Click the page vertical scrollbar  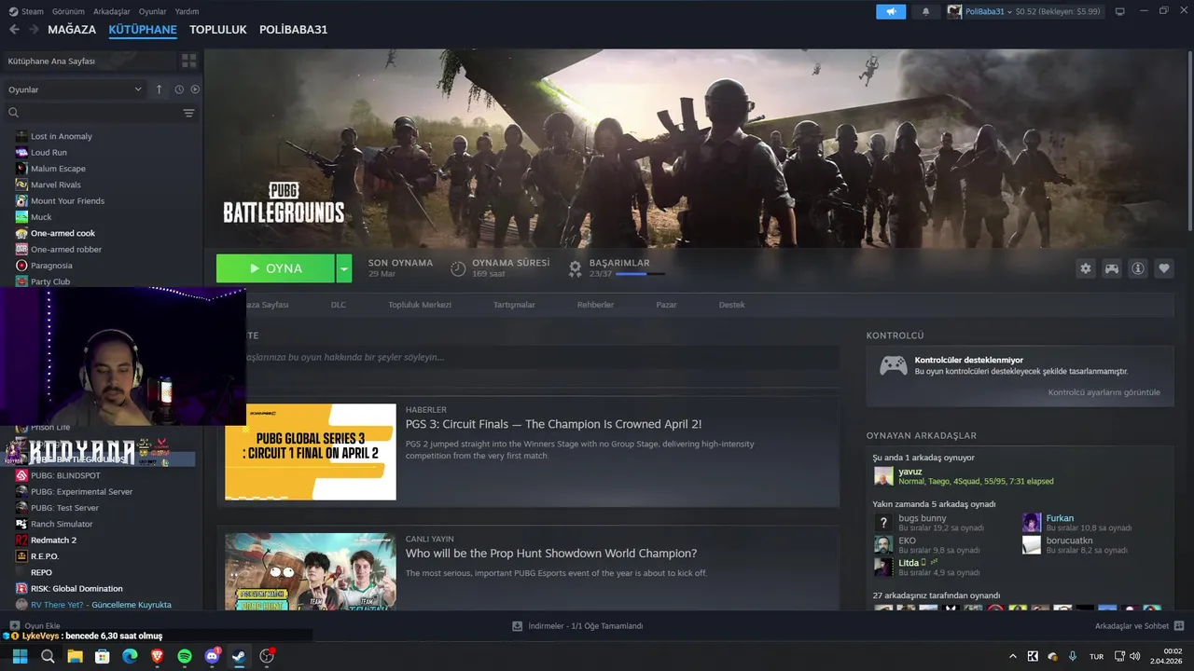pos(1190,140)
